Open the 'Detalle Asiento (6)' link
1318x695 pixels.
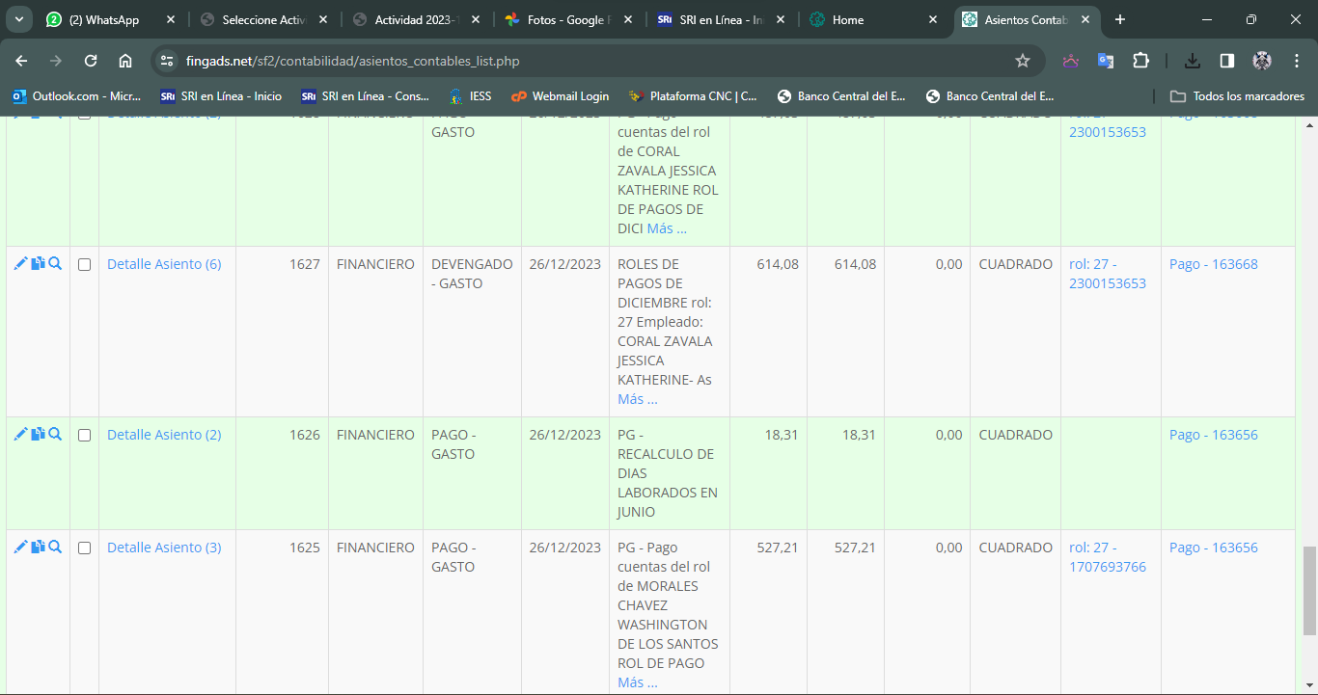[x=164, y=264]
